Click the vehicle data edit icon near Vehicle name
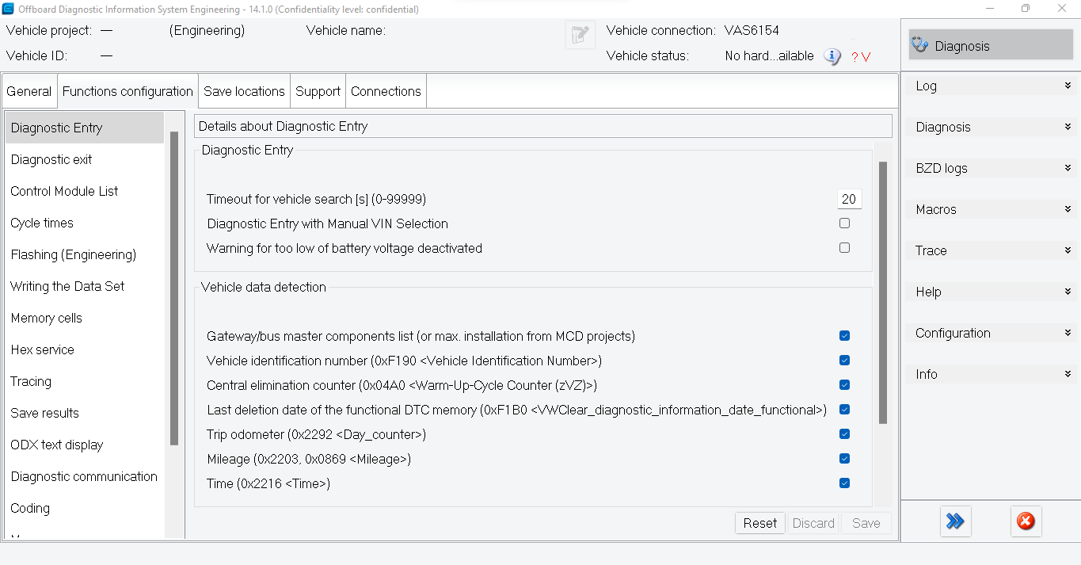The width and height of the screenshot is (1081, 565). [580, 34]
